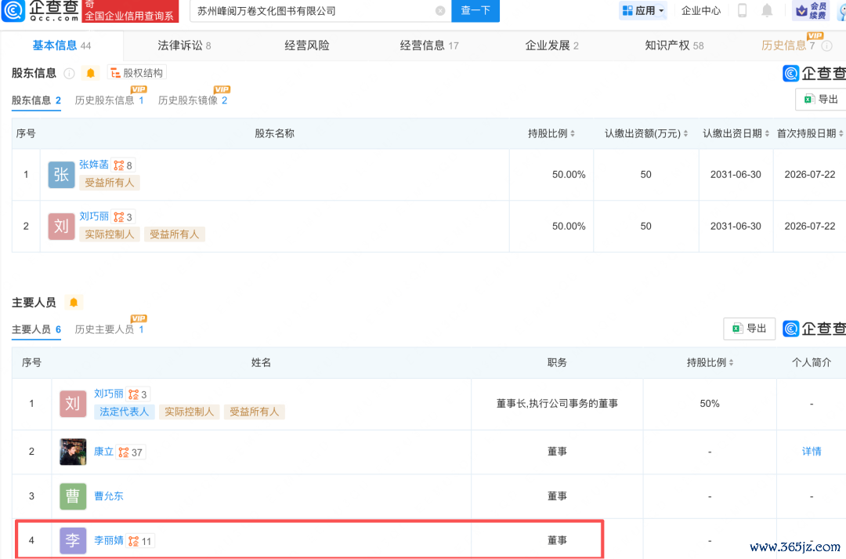This screenshot has height=559, width=846.
Task: Click the 会员续费 crown icon
Action: pos(802,10)
